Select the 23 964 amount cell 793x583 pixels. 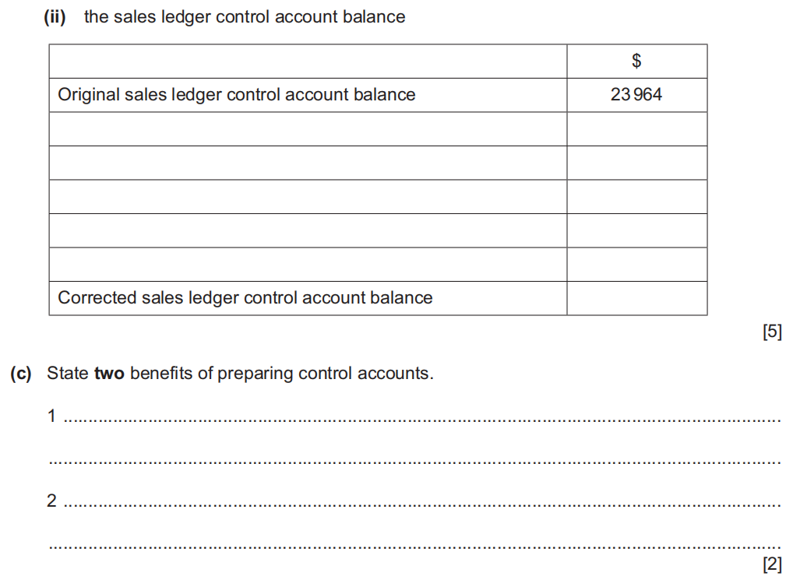pos(636,95)
